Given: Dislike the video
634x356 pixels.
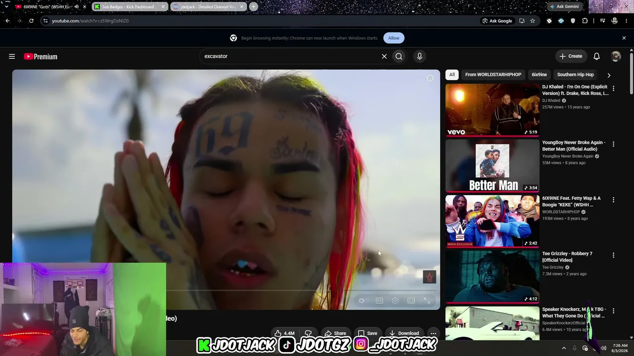Looking at the screenshot, I should [308, 333].
